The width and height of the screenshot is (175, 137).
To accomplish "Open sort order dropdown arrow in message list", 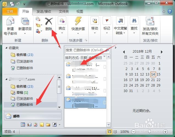I will tap(104, 57).
